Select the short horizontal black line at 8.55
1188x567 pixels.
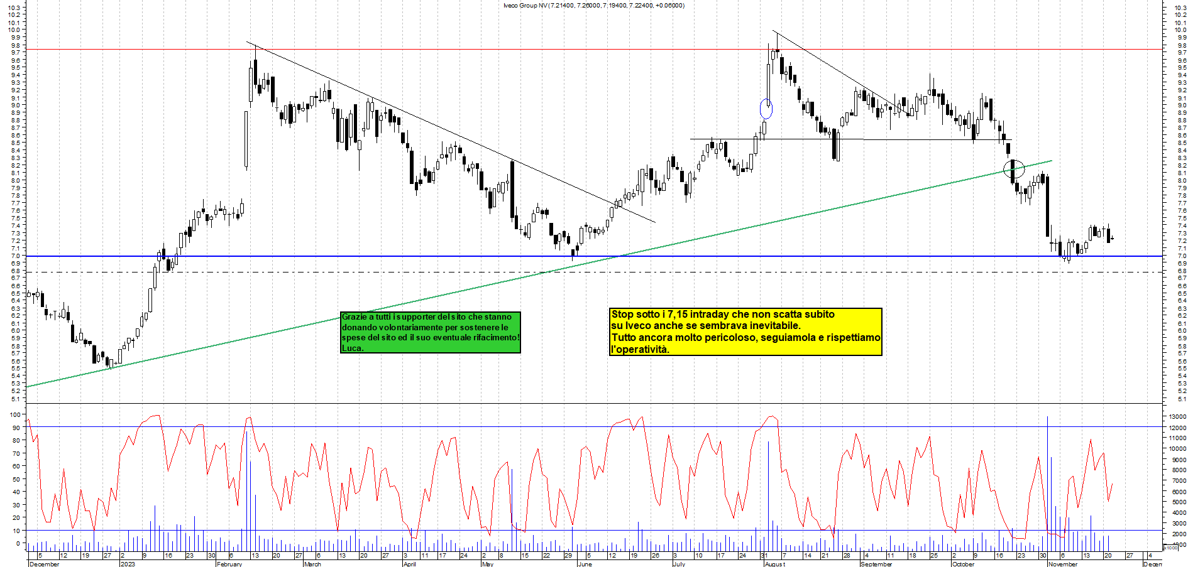tap(851, 139)
